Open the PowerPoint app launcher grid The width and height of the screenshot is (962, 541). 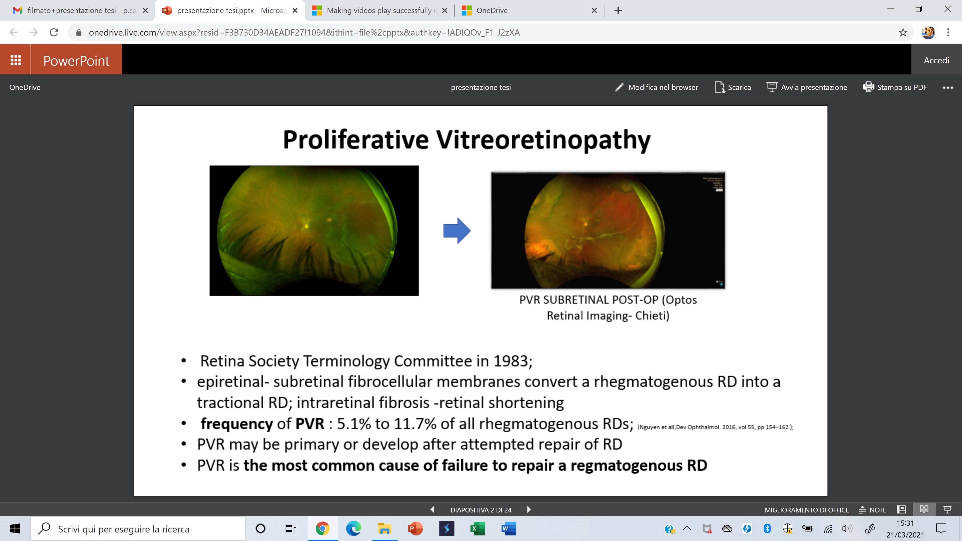tap(15, 60)
